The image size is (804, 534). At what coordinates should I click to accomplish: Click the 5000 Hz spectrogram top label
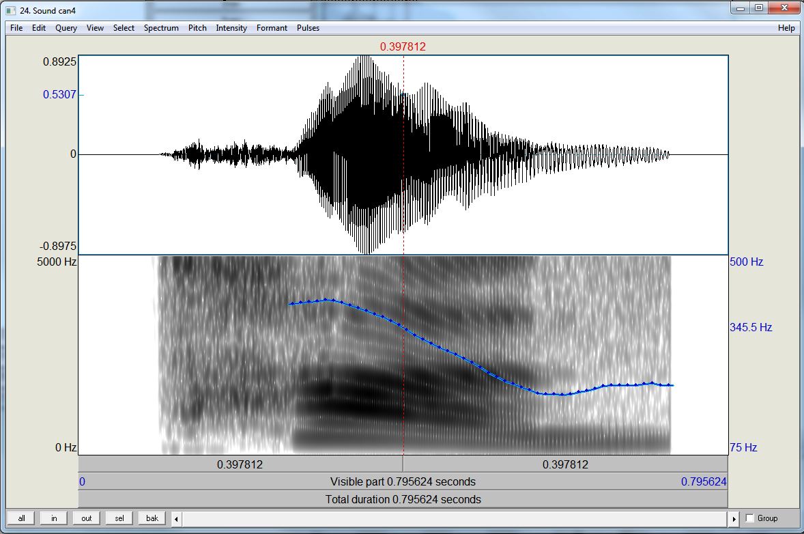57,262
